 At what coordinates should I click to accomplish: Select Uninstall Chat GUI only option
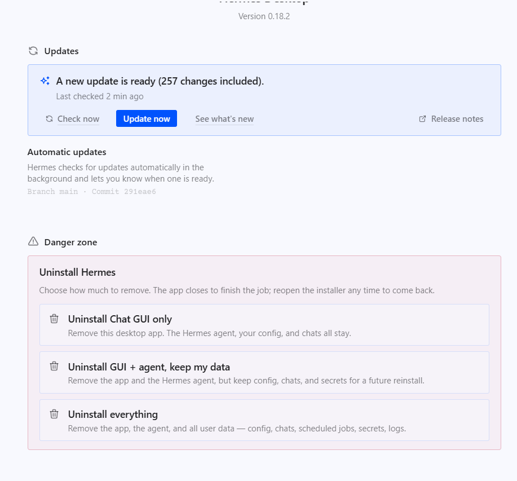(264, 325)
